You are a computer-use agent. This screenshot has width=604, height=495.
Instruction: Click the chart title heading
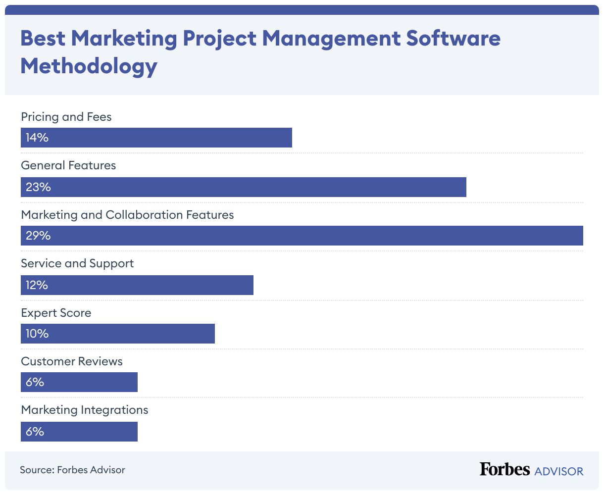point(260,52)
